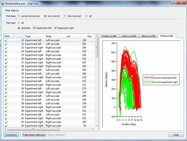This screenshot has width=187, height=141.
Task: Click the horizontal scroll left arrow
Action: click(x=6, y=129)
